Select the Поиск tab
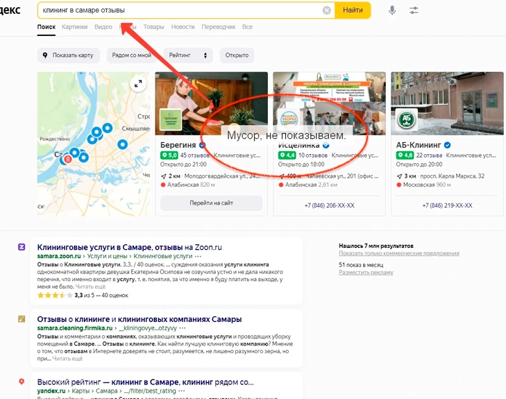Image resolution: width=506 pixels, height=399 pixels. (x=46, y=27)
